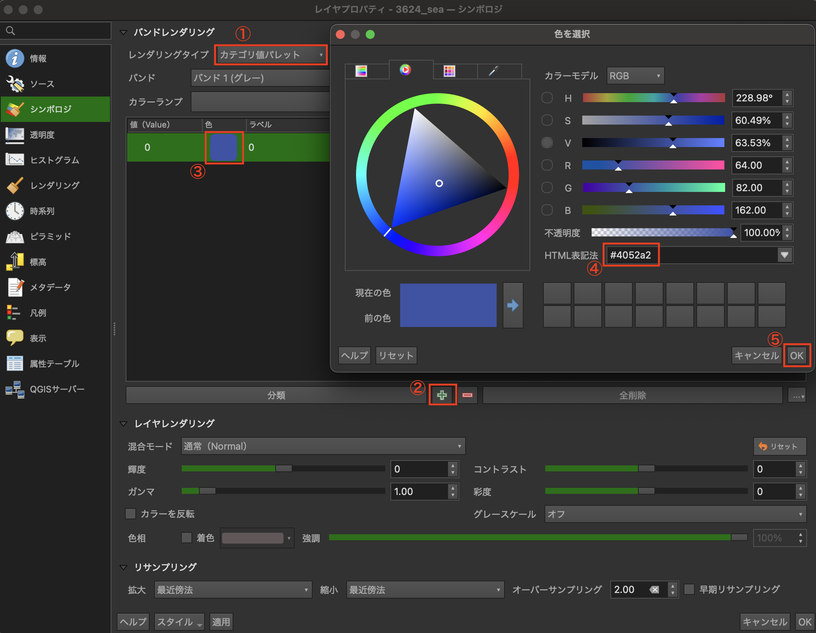
Task: Switch to the Metadata sidebar tab
Action: 50,287
